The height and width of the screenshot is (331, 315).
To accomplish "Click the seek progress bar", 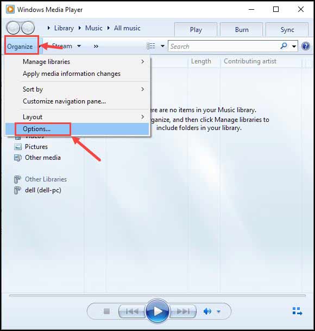I will 157,296.
